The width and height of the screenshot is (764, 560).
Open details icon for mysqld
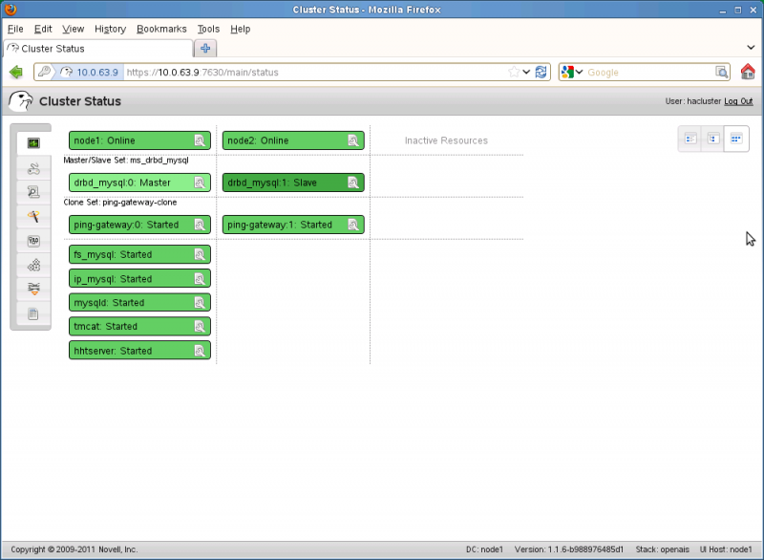point(200,303)
